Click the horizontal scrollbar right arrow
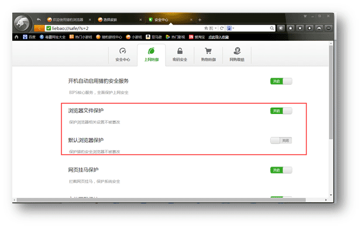The image size is (361, 228). tap(326, 200)
